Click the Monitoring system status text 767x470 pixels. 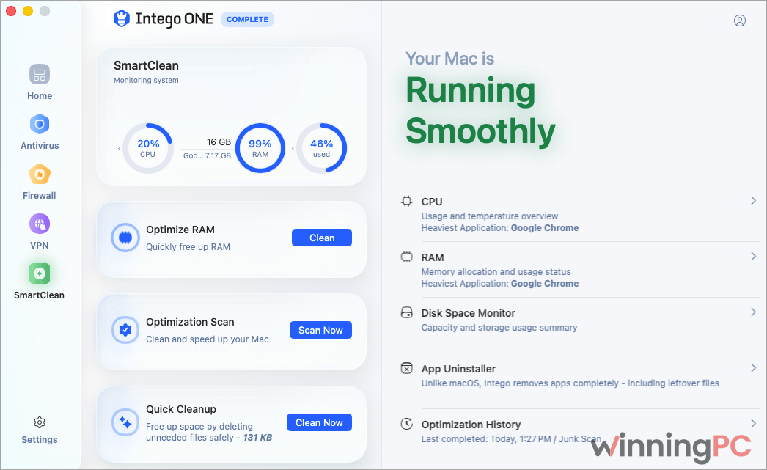[146, 80]
